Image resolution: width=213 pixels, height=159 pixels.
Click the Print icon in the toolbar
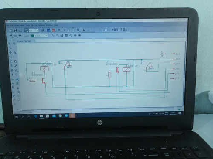(x=20, y=31)
